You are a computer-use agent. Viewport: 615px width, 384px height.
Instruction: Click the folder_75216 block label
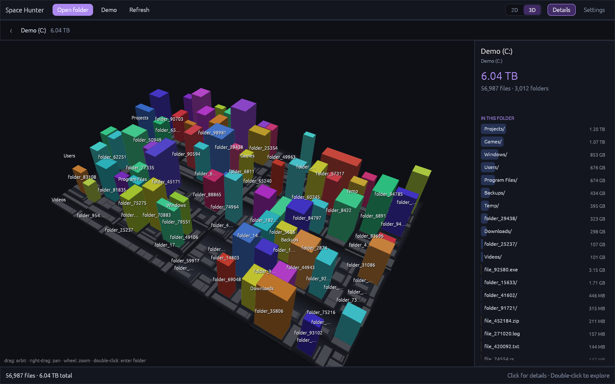[321, 312]
